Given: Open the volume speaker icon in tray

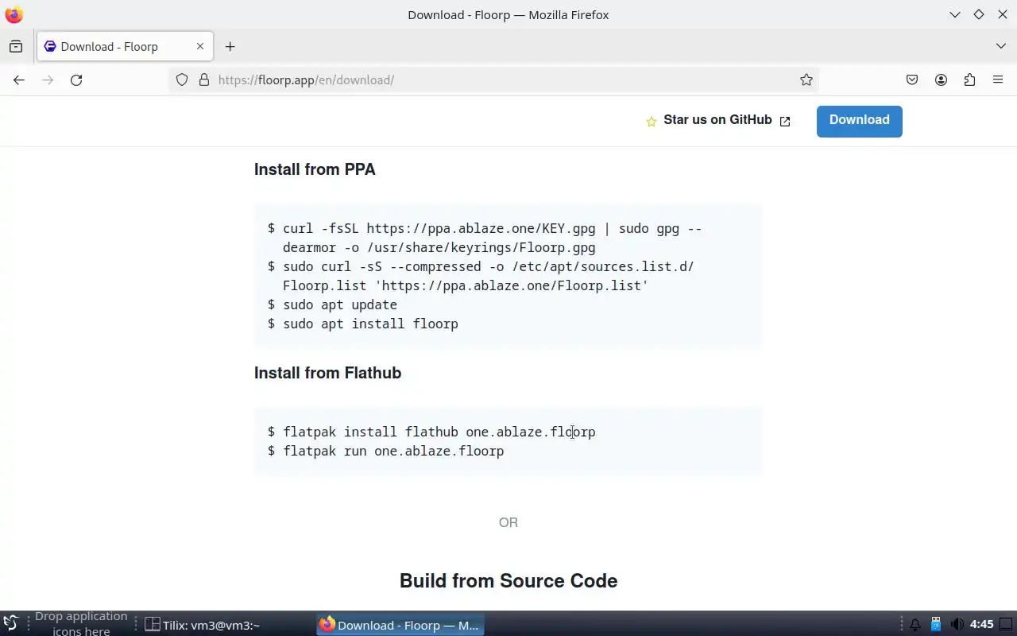Looking at the screenshot, I should (957, 625).
